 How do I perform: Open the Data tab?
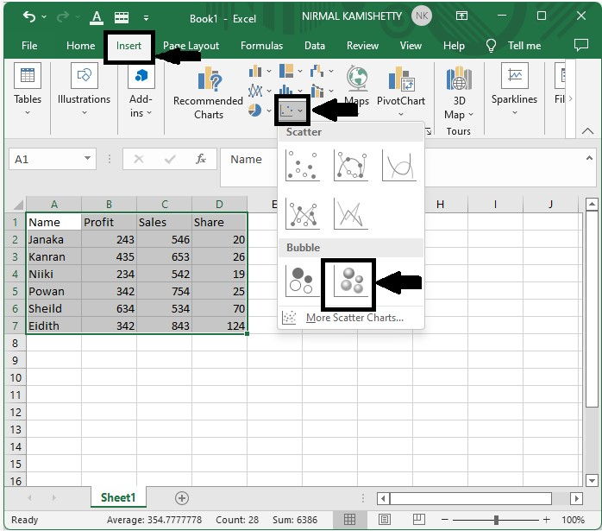[315, 46]
